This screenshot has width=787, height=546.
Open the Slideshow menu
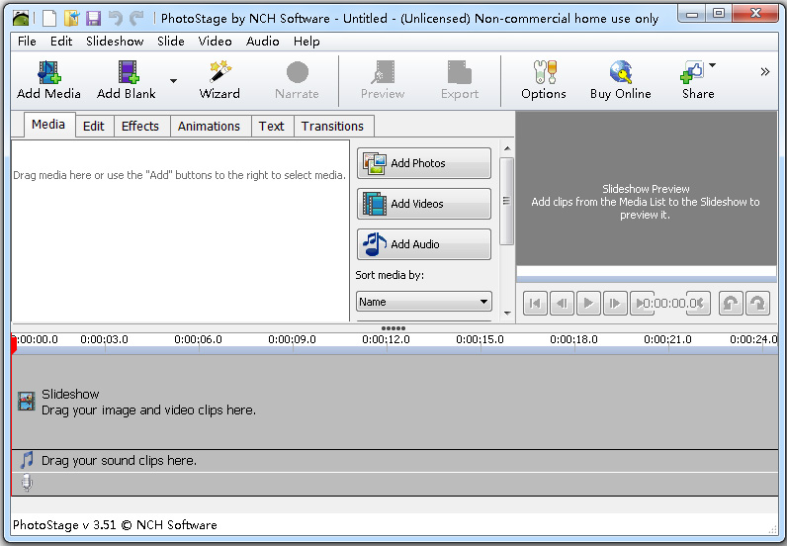click(x=115, y=42)
